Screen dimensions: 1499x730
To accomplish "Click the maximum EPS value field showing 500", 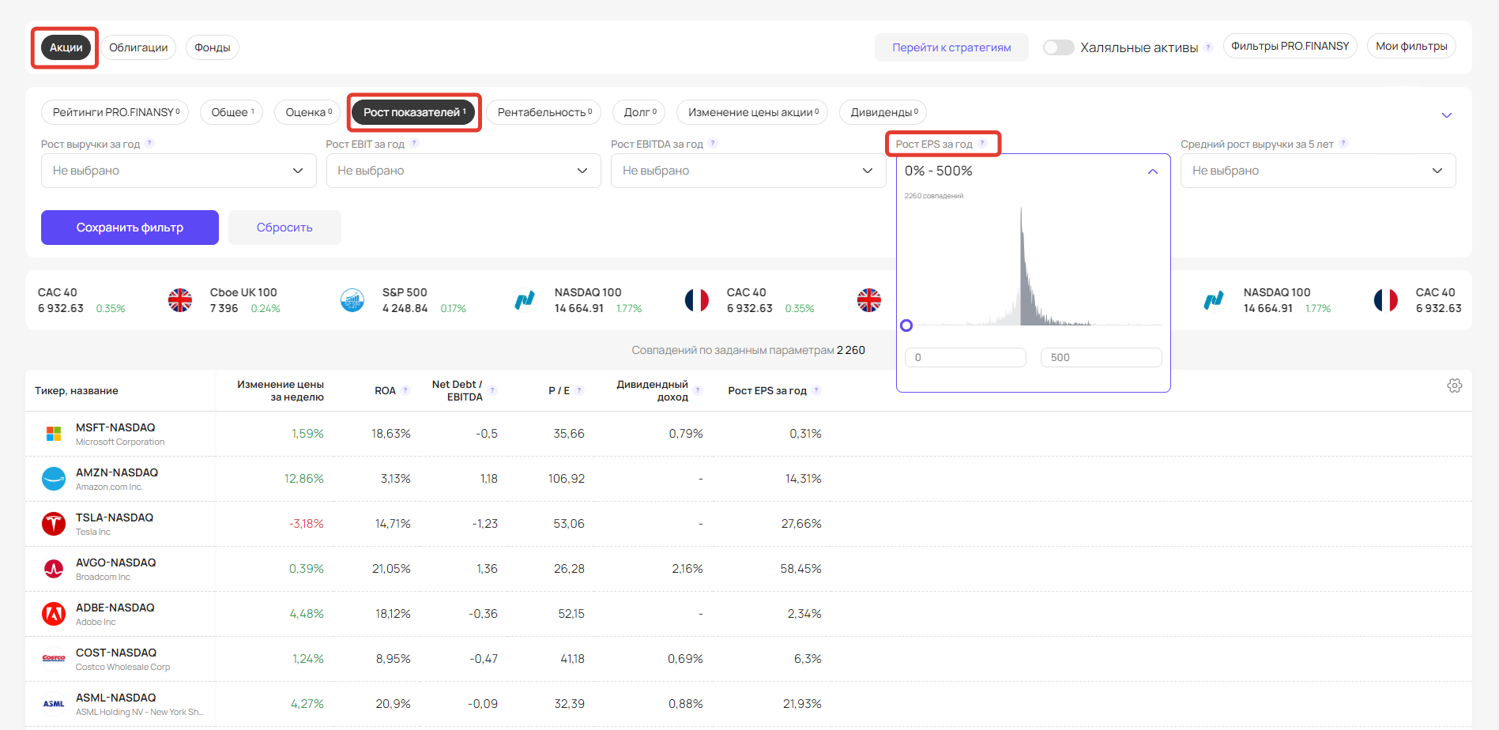I will 1101,357.
